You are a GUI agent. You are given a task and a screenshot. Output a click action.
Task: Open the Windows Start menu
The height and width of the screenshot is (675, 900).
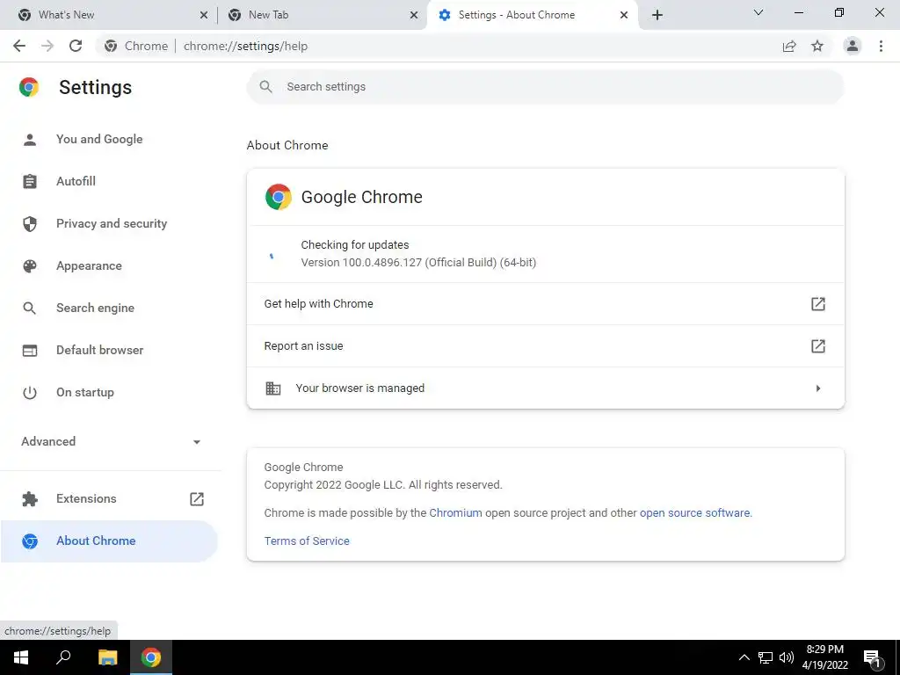[x=21, y=657]
